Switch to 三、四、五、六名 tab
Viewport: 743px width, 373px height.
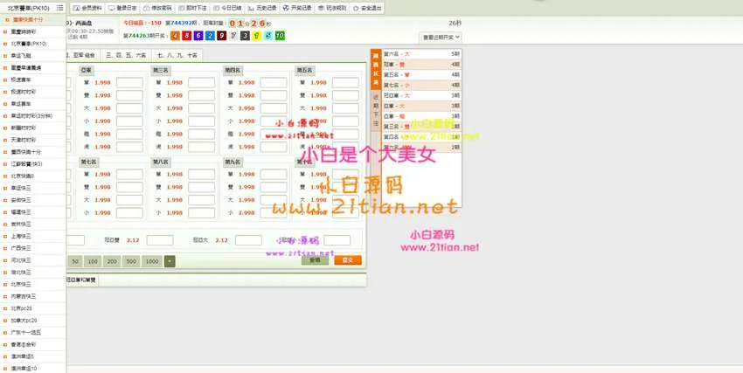[127, 54]
